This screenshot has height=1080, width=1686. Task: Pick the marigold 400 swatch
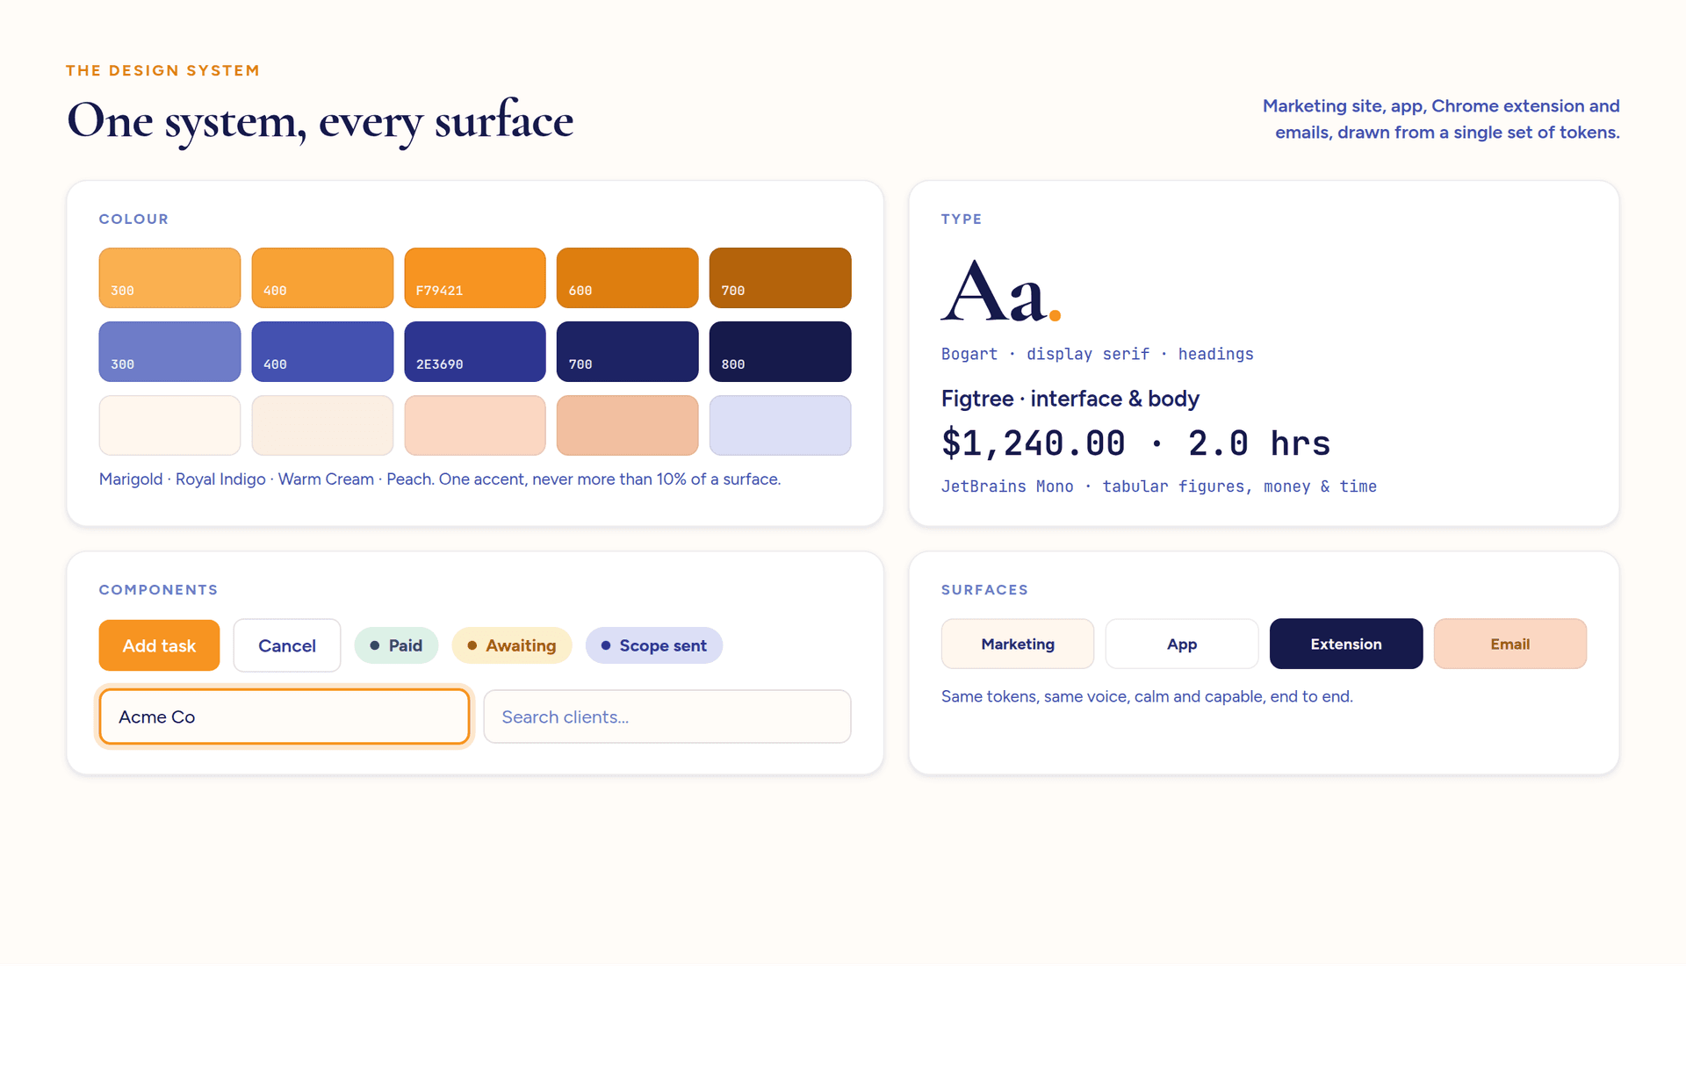pyautogui.click(x=322, y=277)
